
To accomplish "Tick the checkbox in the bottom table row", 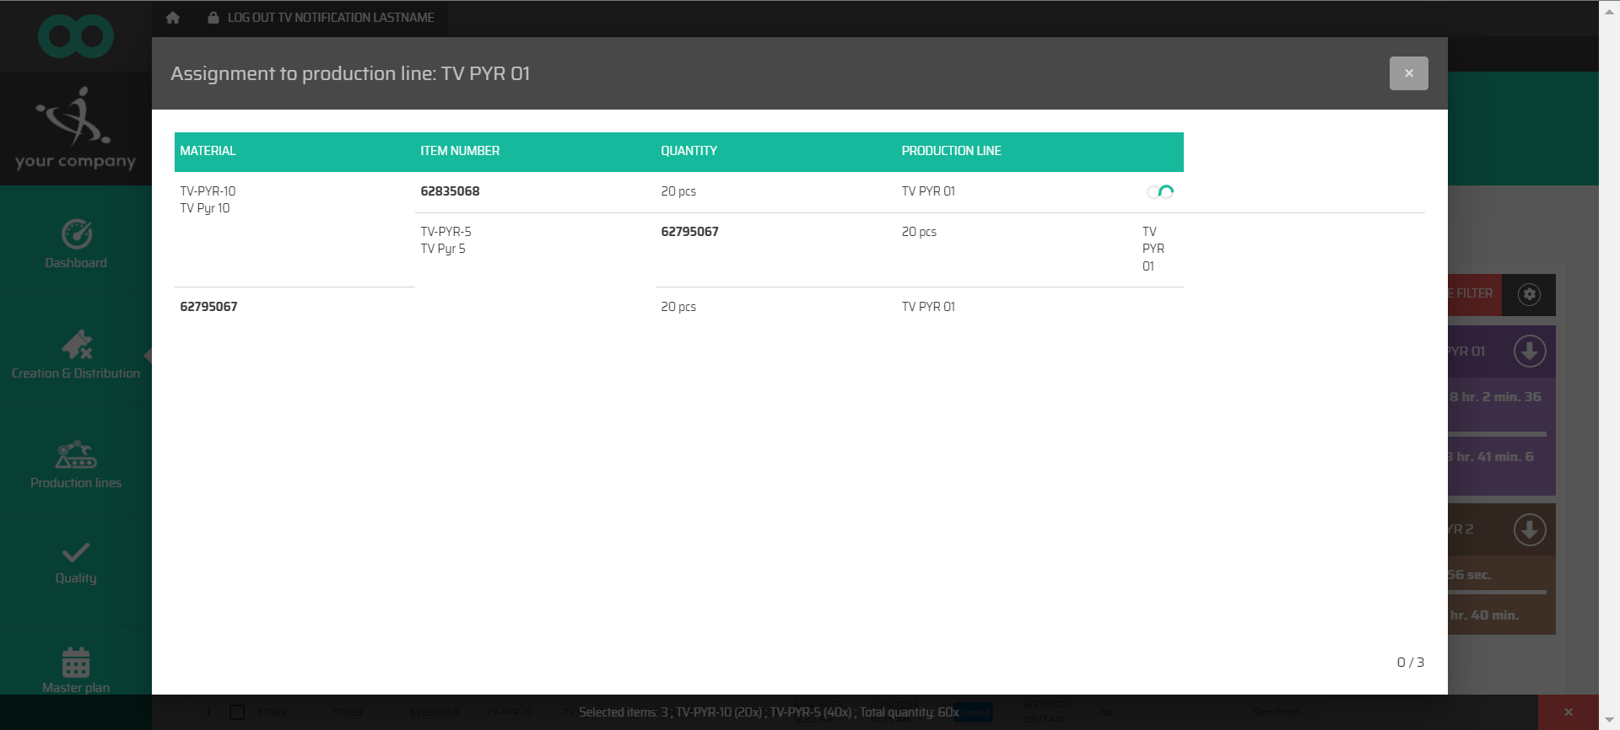I will pos(237,712).
